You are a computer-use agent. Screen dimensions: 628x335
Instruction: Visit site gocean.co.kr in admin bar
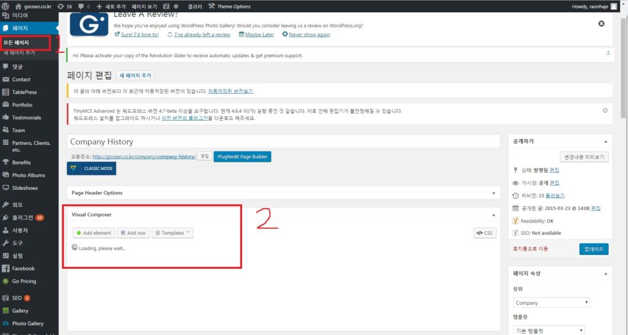click(x=33, y=6)
